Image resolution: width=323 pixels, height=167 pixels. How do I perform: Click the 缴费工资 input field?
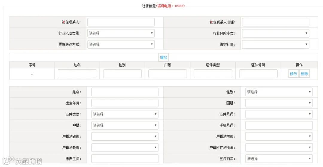click(125, 159)
